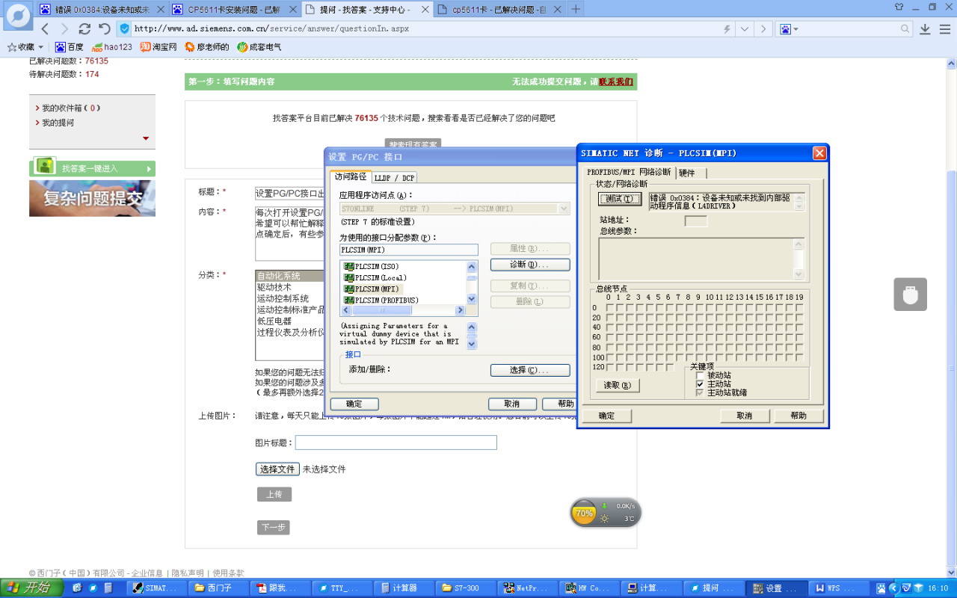
Task: Expand the red sidebar dropdown triangle
Action: tap(146, 138)
